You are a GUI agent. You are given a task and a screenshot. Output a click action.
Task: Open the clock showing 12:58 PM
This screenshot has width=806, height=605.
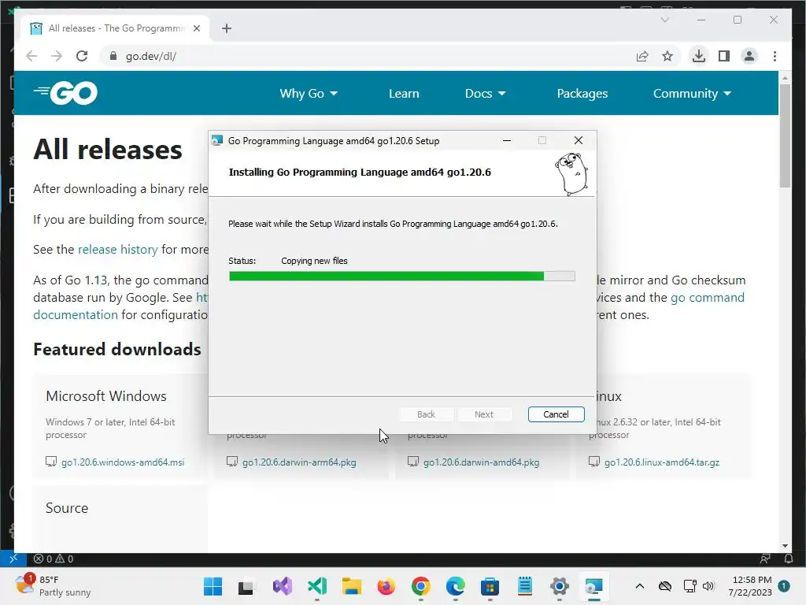point(750,586)
